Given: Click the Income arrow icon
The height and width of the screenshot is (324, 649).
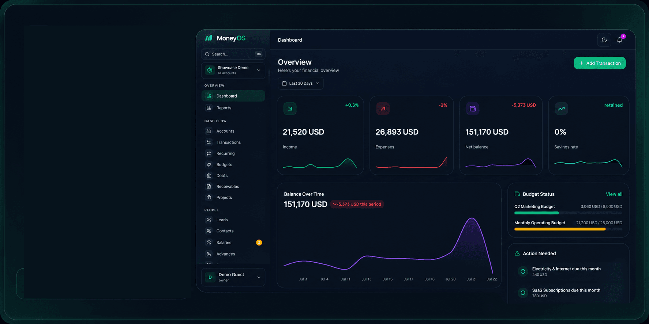Looking at the screenshot, I should pos(290,108).
